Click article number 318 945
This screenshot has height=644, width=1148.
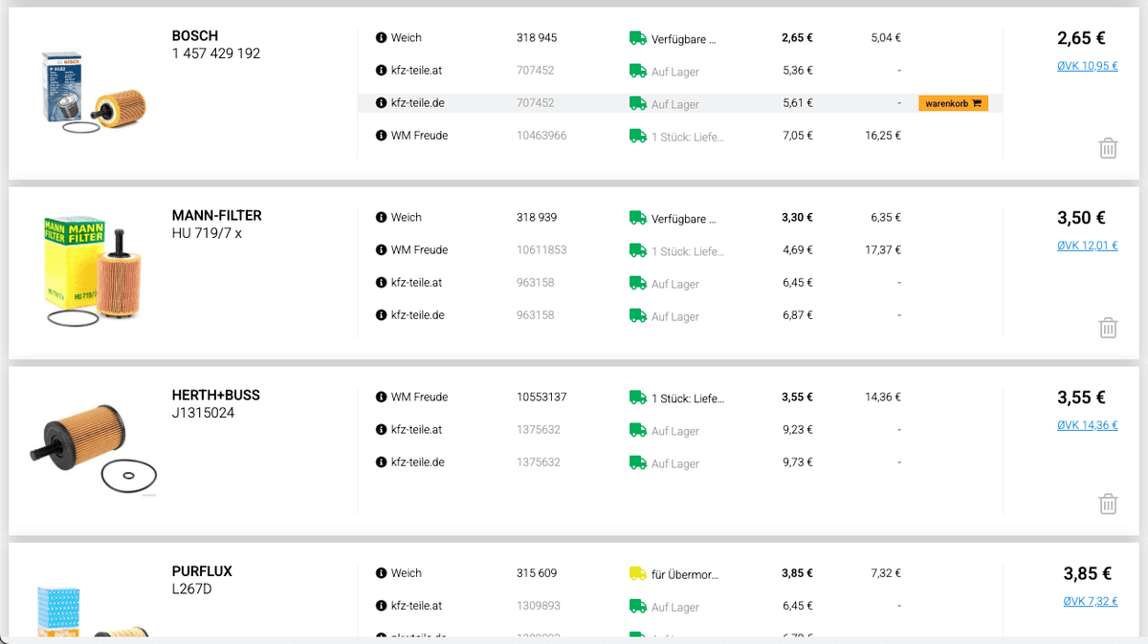pos(537,38)
